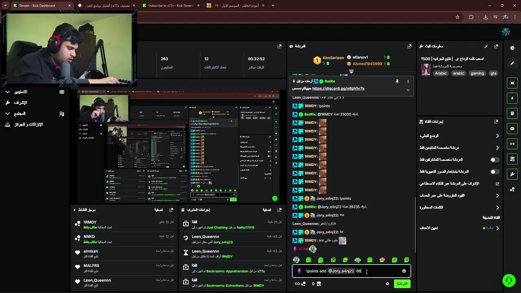Edit stream information with pencil icon in panel header
The image size is (521, 293).
click(486, 46)
